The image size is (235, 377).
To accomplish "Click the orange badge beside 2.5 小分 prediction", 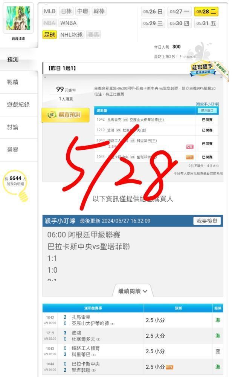I will click(169, 367).
